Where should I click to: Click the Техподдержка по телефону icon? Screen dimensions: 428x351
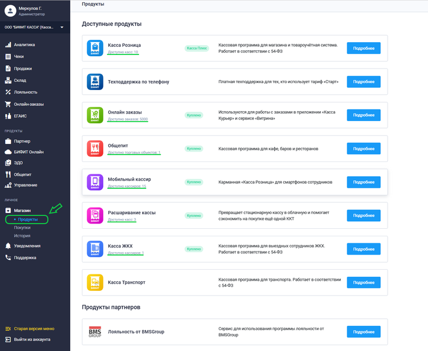pyautogui.click(x=95, y=81)
